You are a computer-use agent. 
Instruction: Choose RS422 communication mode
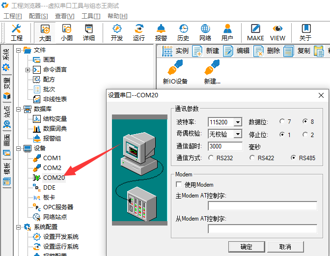click(x=252, y=158)
